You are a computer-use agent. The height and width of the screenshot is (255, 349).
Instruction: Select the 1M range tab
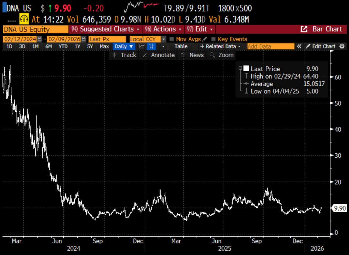(35, 46)
